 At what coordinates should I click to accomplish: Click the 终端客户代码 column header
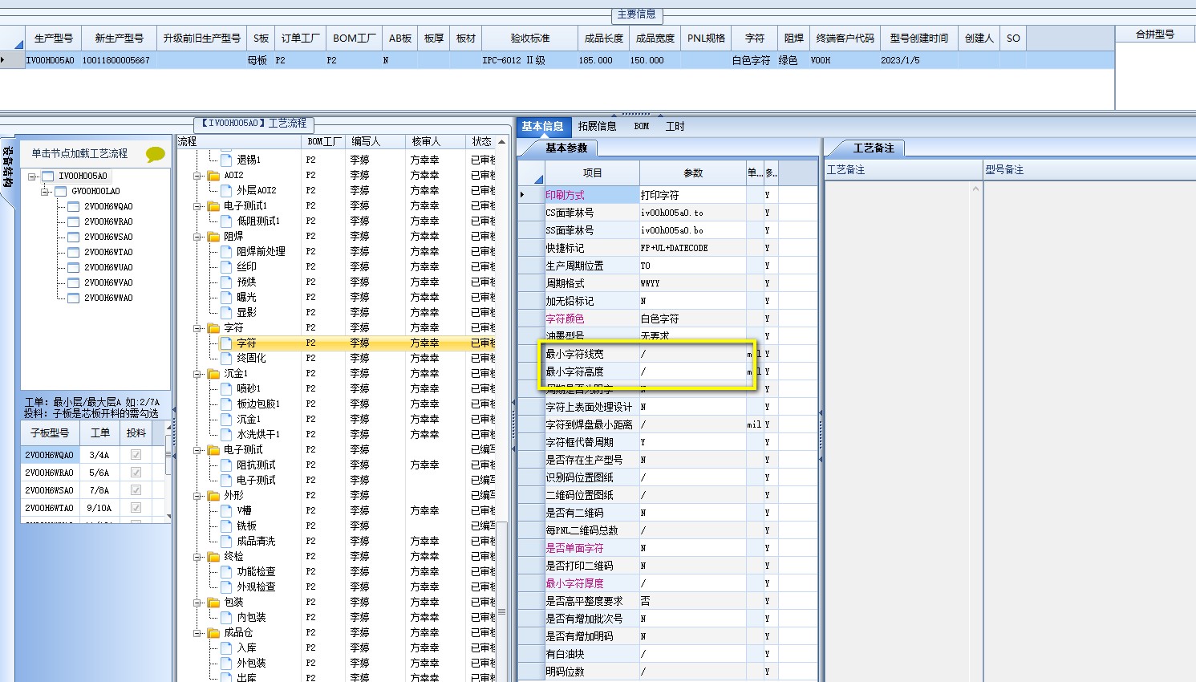pos(845,38)
